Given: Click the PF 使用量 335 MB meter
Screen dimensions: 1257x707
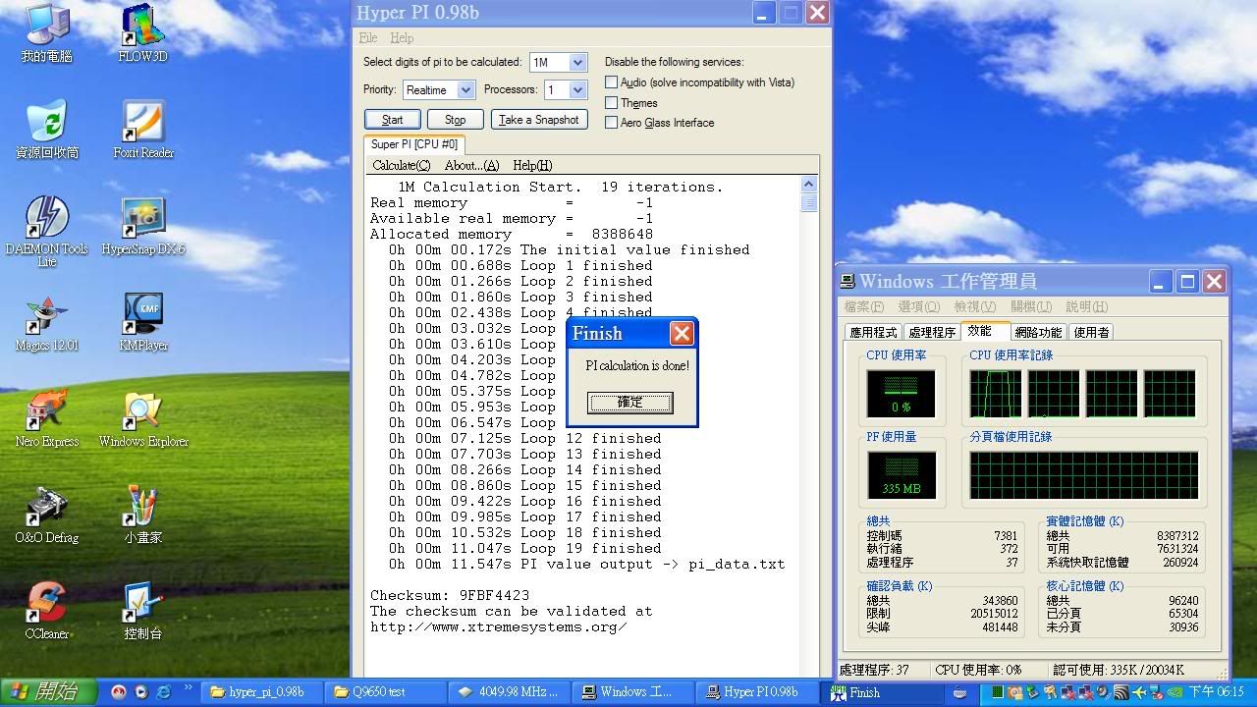Looking at the screenshot, I should point(901,475).
